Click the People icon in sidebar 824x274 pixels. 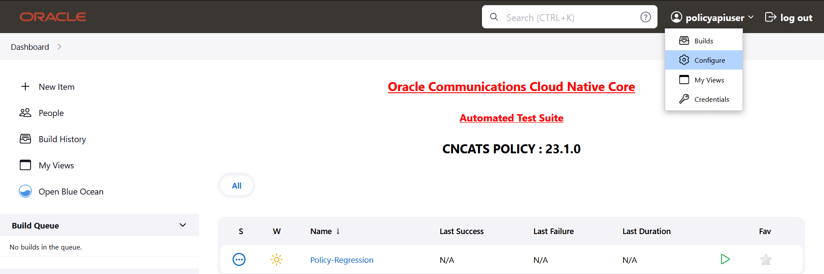point(25,113)
